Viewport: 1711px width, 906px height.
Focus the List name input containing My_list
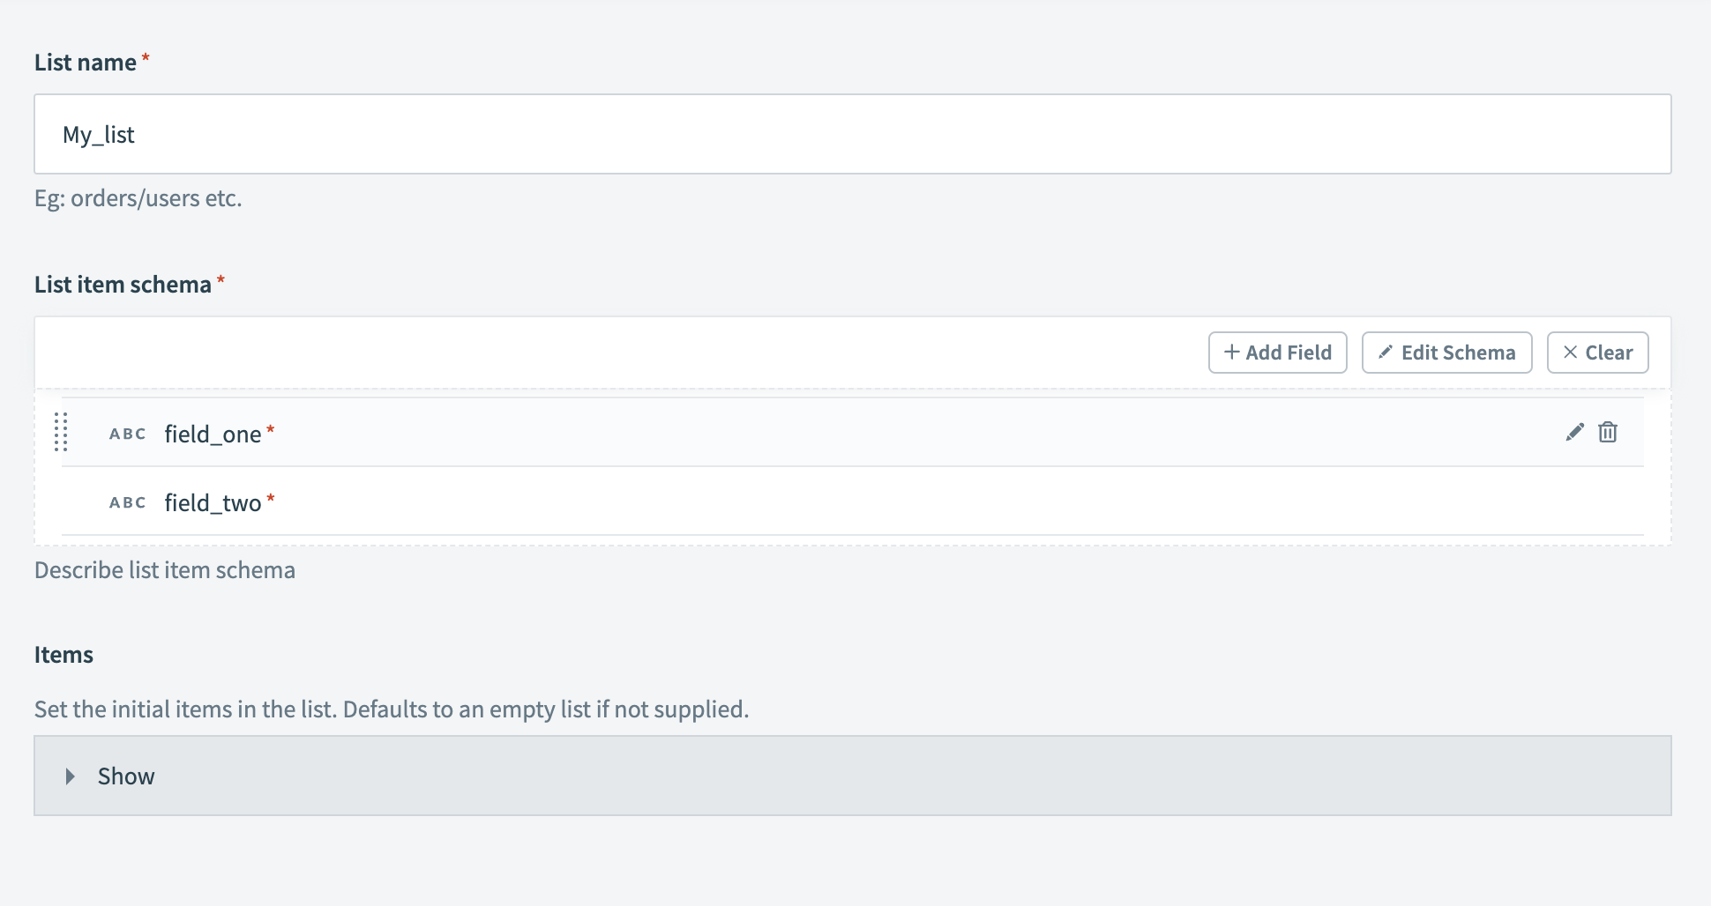(852, 134)
